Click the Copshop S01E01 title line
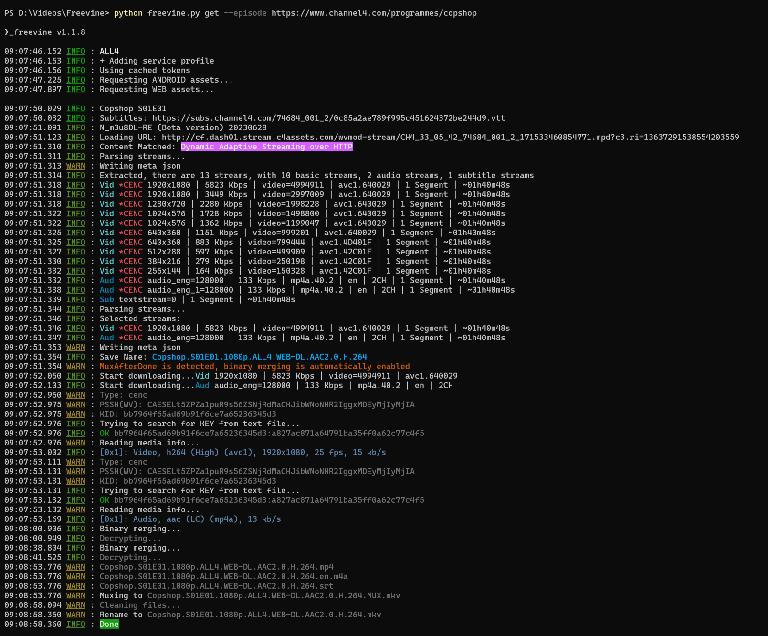 tap(133, 108)
